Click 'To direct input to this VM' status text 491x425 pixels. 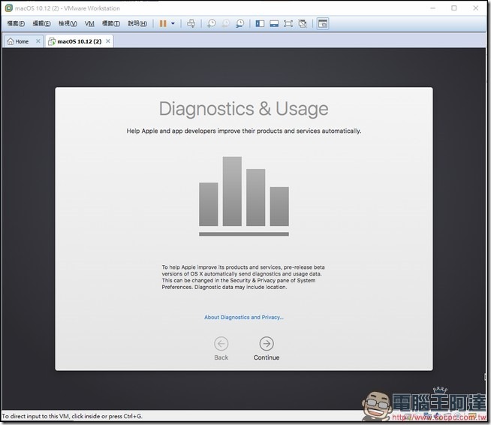(72, 416)
